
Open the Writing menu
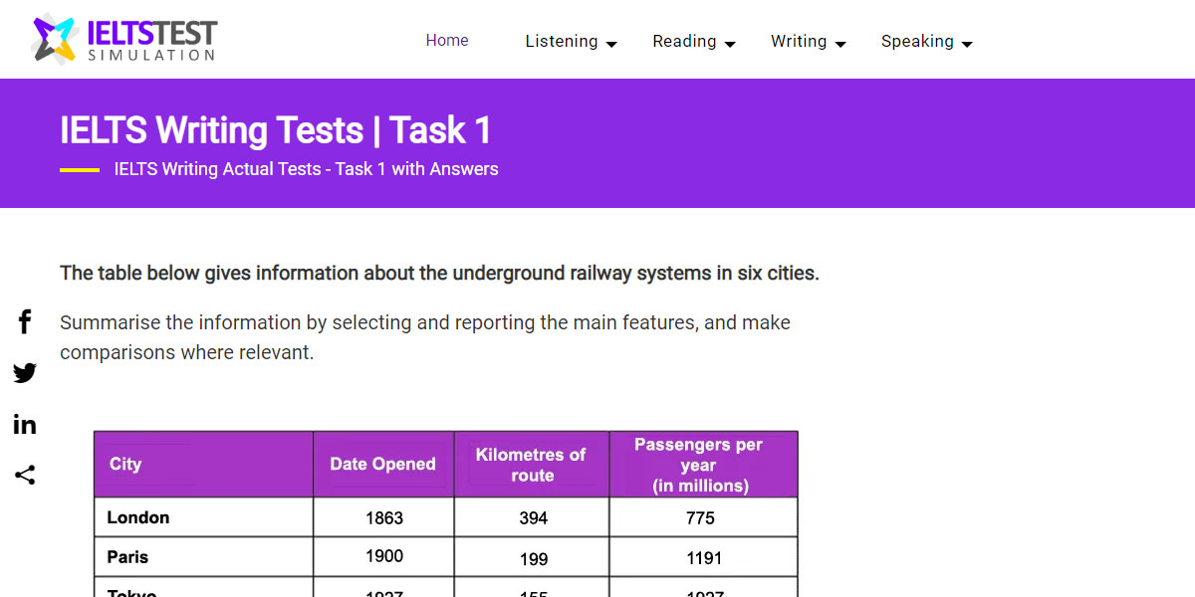click(799, 41)
